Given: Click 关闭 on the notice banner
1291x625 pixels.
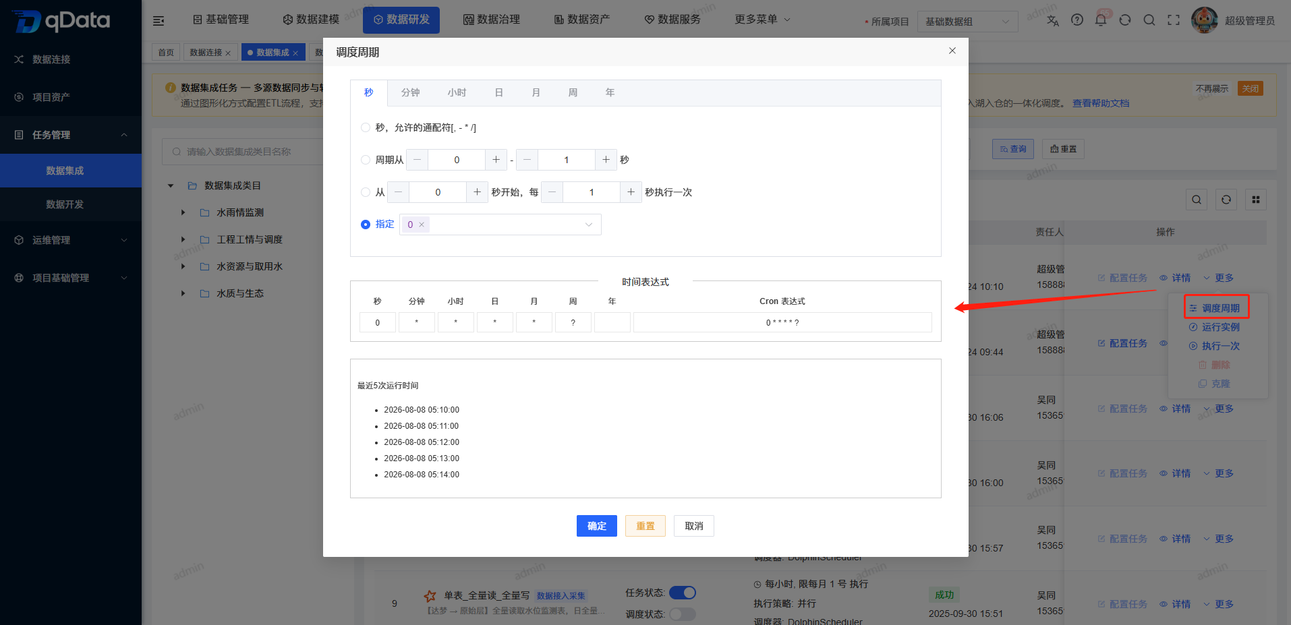Looking at the screenshot, I should (x=1251, y=89).
